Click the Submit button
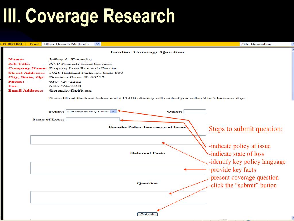 (x=147, y=214)
